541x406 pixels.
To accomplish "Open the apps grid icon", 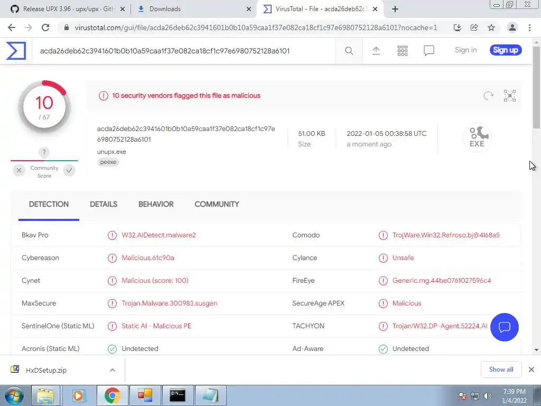I will point(402,51).
